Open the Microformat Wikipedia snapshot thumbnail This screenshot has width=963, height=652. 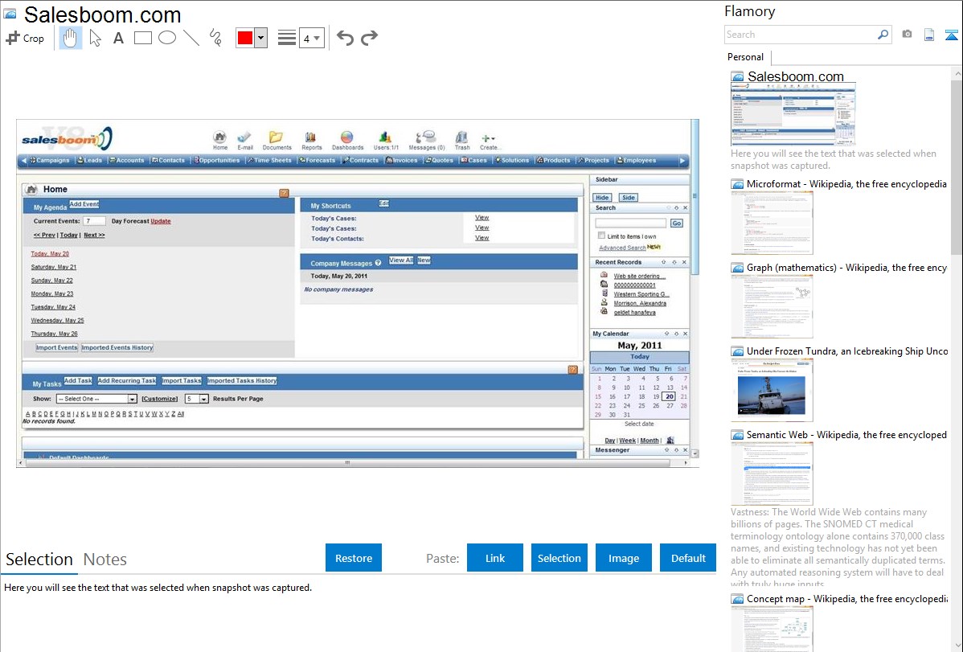(x=772, y=224)
